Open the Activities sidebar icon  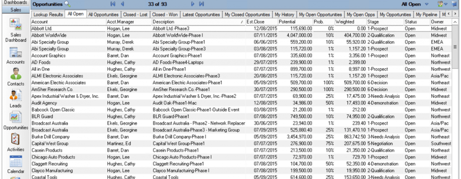pos(15,139)
